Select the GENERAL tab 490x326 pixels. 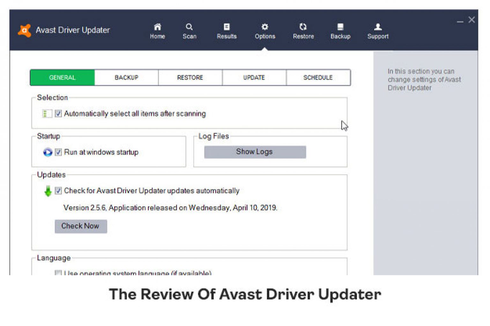[x=62, y=77]
